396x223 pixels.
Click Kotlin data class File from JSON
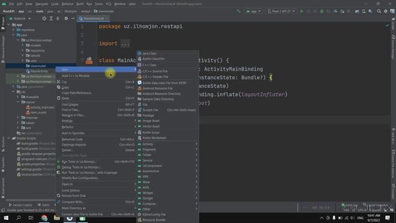pos(168,83)
